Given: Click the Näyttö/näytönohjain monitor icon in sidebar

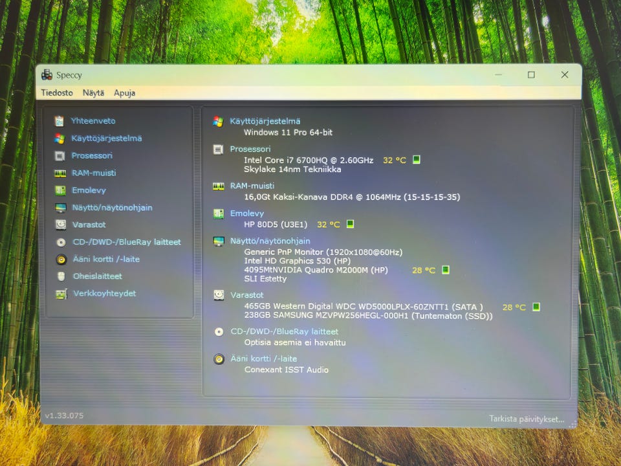Looking at the screenshot, I should (x=61, y=208).
